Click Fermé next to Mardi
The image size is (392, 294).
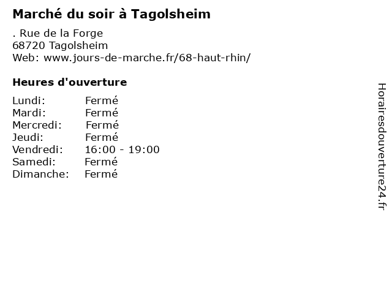102,113
